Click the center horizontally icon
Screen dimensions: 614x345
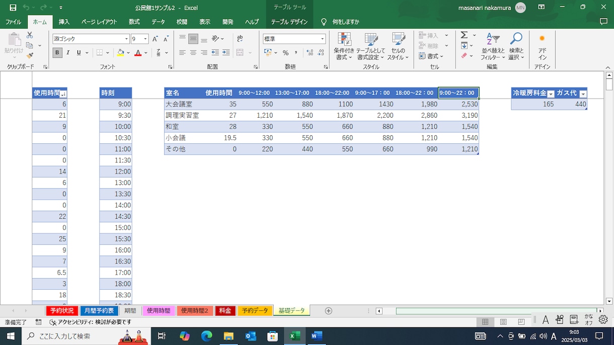tap(193, 53)
